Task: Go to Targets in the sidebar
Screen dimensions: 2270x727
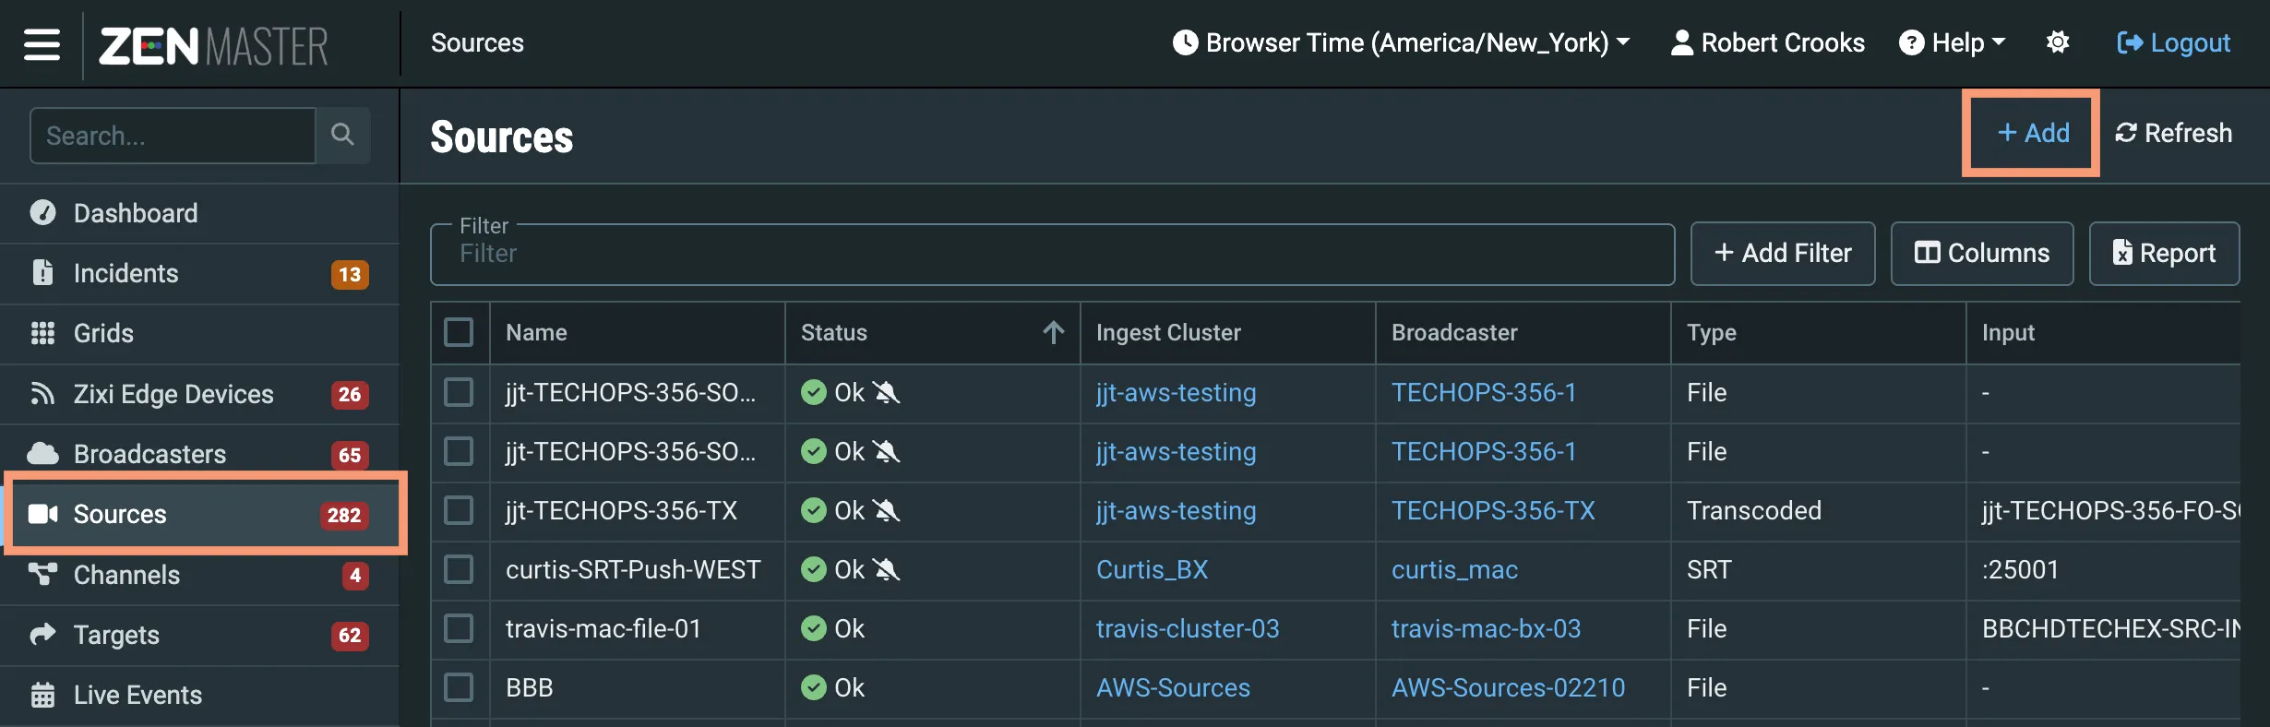Action: [199, 635]
